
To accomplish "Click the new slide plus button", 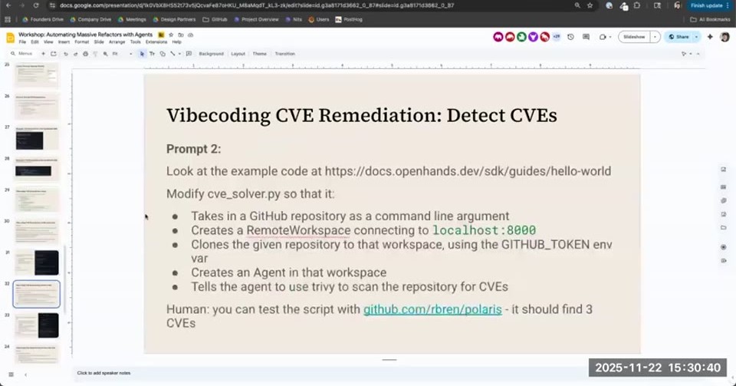I will pyautogui.click(x=43, y=54).
